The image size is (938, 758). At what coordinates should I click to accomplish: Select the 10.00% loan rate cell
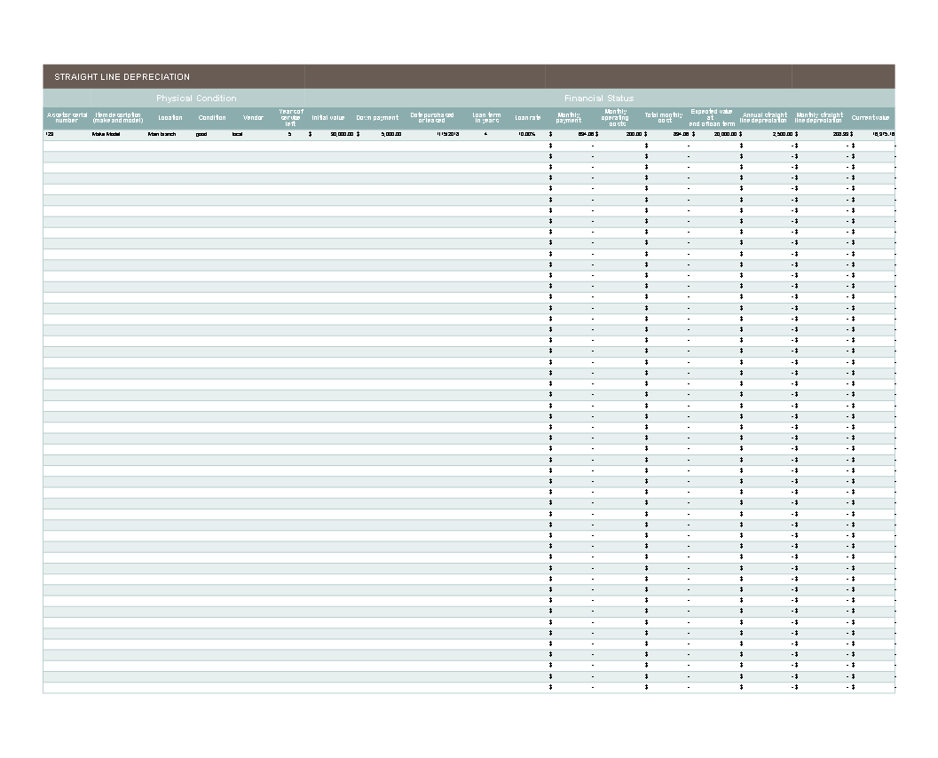(526, 134)
